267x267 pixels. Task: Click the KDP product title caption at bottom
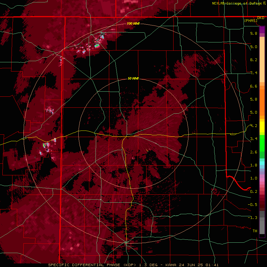pos(133,265)
